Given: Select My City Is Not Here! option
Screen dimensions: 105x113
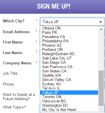Looking at the screenshot, I should (69, 110).
